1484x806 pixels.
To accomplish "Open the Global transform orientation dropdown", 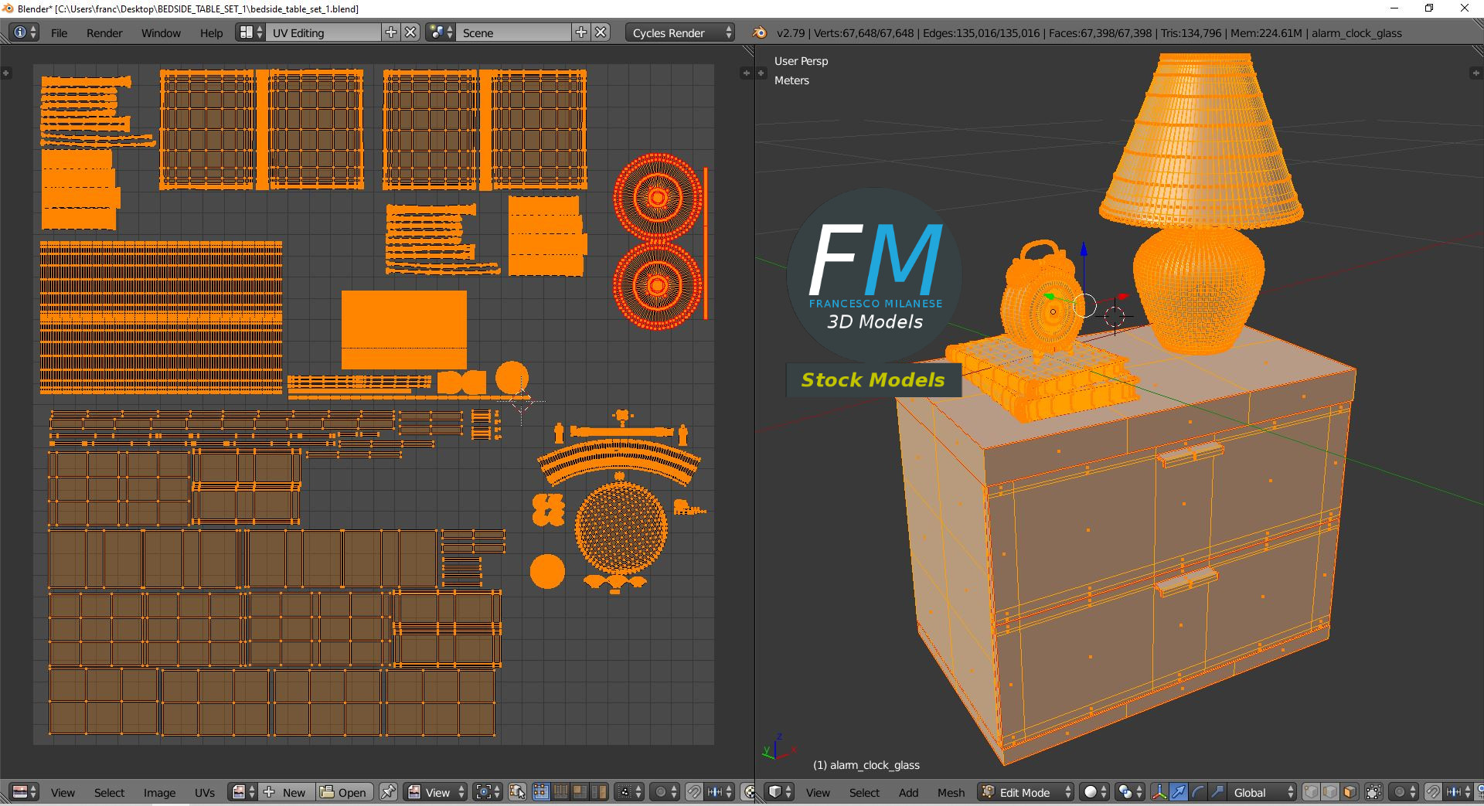I will (x=1262, y=792).
